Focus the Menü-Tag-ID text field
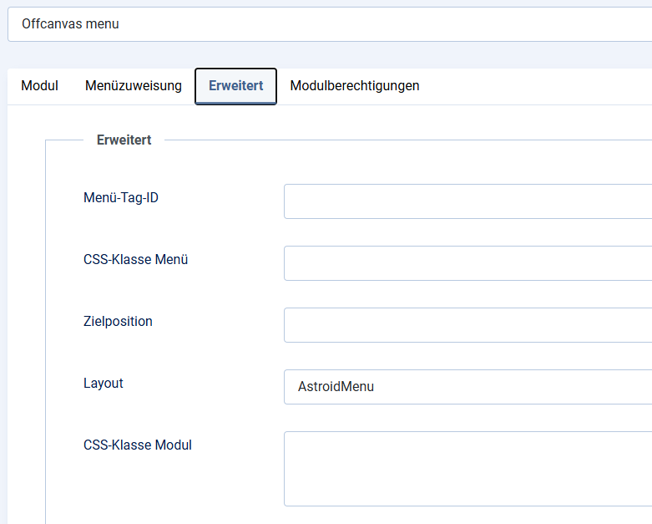Viewport: 652px width, 524px height. click(x=468, y=201)
